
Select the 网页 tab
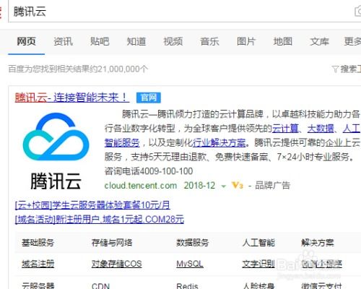pyautogui.click(x=26, y=41)
